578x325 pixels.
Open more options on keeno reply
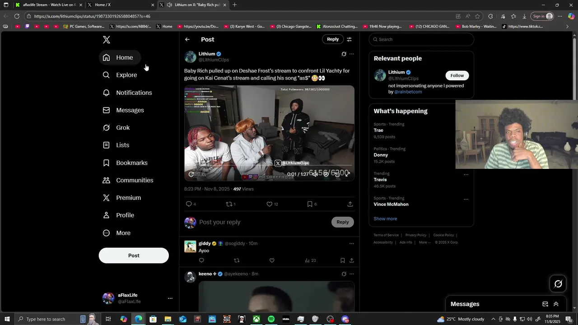click(x=352, y=274)
